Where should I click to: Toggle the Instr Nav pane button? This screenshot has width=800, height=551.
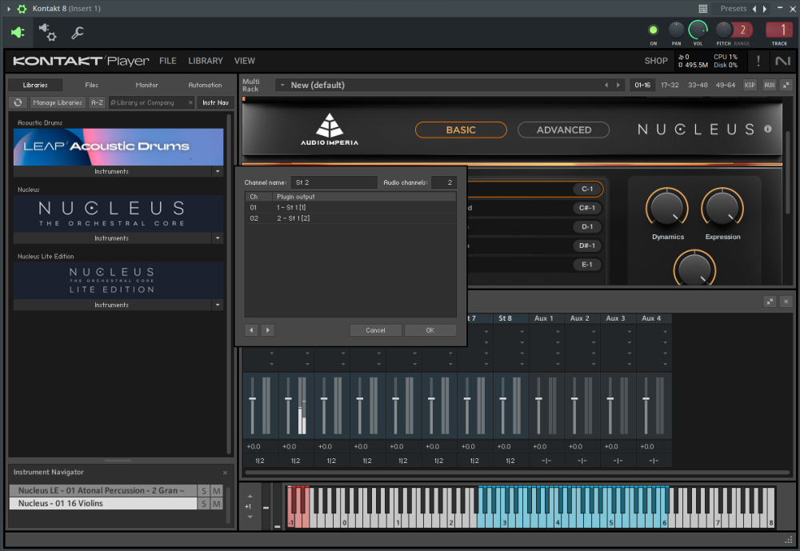(215, 102)
